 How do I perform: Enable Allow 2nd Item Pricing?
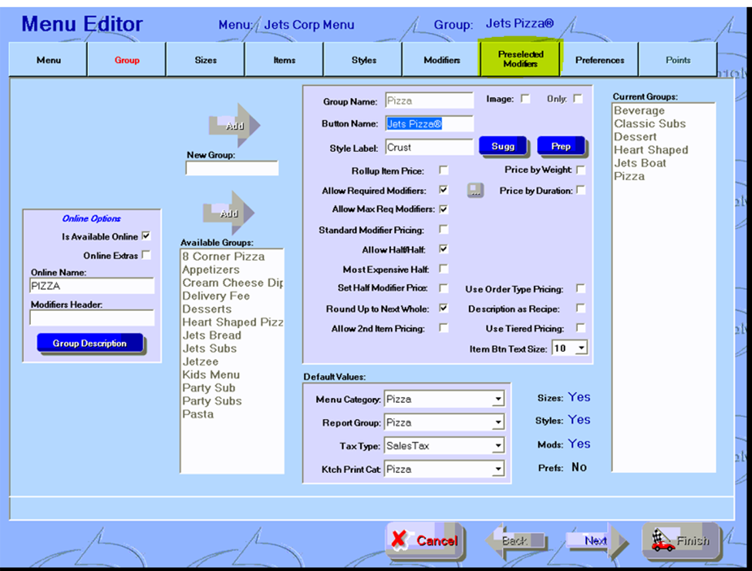(443, 328)
